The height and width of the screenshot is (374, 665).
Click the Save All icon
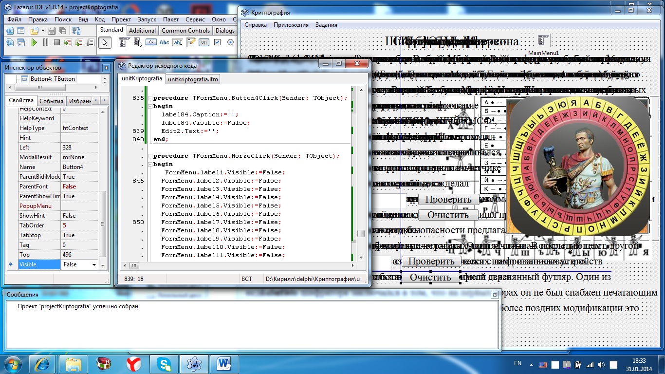63,31
